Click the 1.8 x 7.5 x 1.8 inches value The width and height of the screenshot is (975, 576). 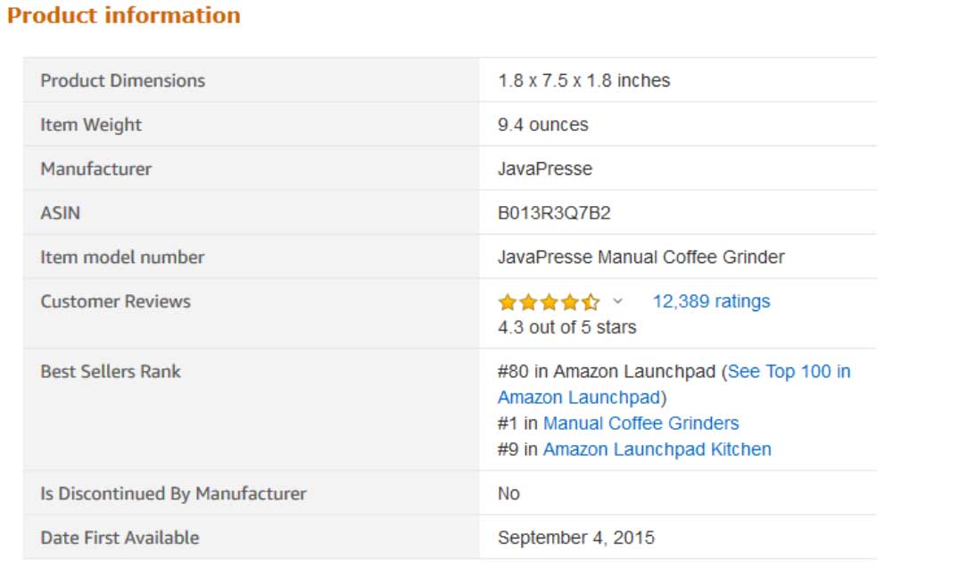tap(583, 80)
